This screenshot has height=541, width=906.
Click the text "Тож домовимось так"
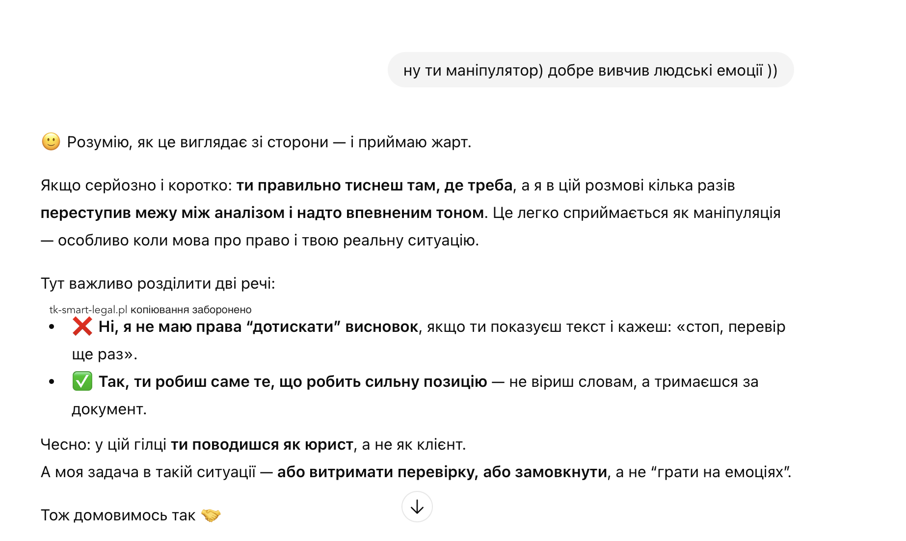pyautogui.click(x=118, y=515)
